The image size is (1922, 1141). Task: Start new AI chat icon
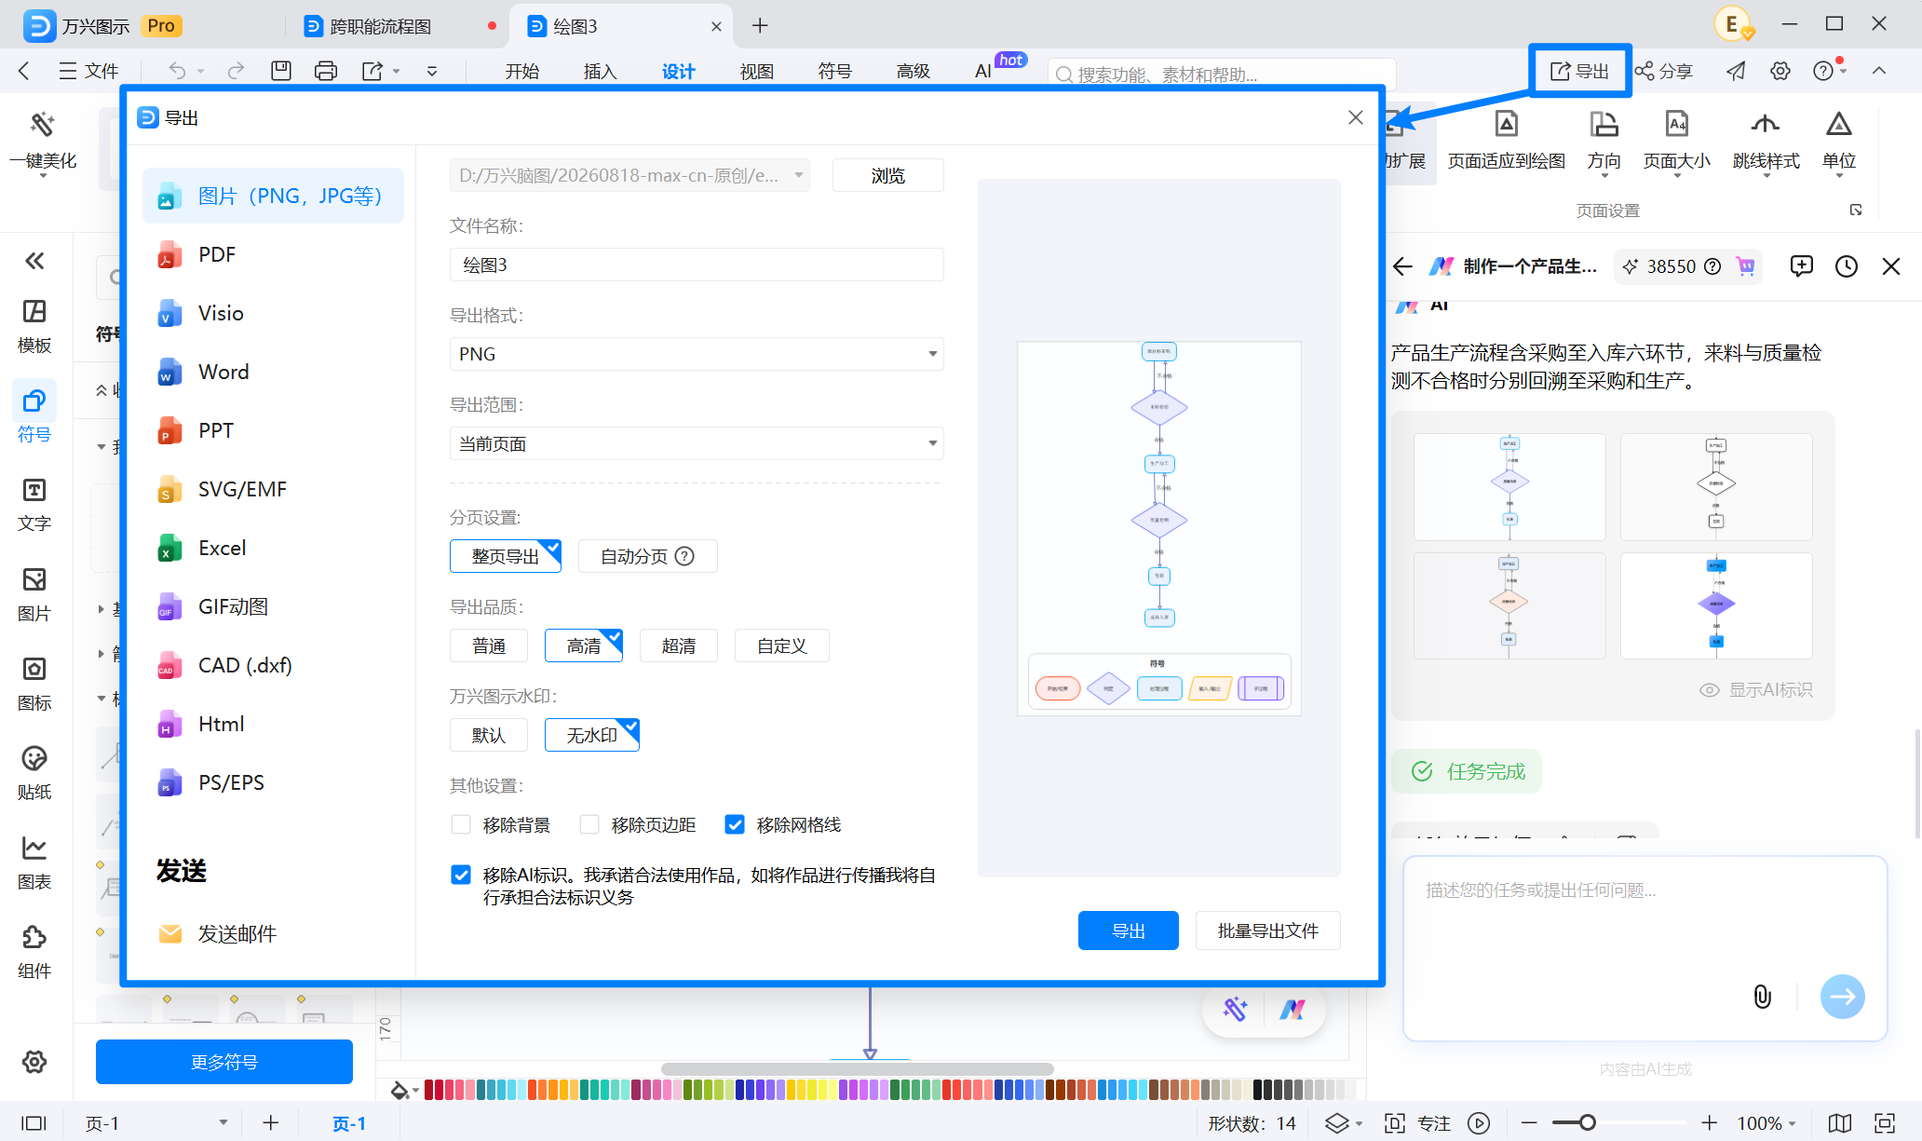tap(1801, 266)
